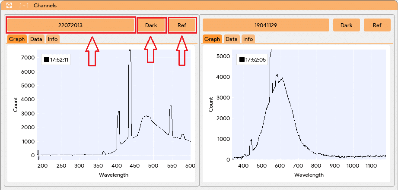Click the tallest peak in the left spectrum

130,50
